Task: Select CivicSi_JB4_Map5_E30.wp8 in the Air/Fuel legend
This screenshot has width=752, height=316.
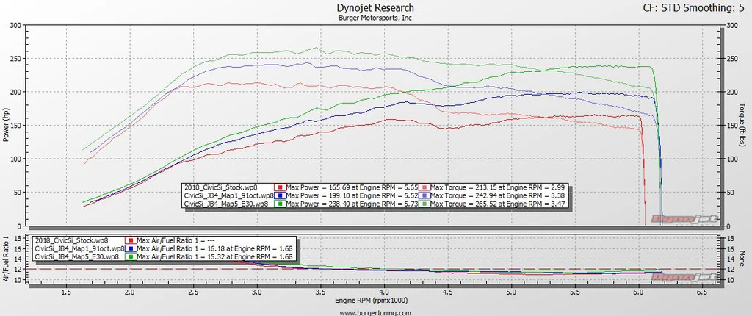Action: [76, 256]
